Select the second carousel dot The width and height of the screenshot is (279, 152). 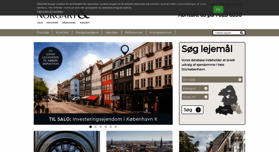click(x=96, y=127)
